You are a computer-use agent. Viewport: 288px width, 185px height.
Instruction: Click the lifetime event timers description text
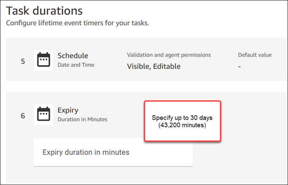coord(77,23)
